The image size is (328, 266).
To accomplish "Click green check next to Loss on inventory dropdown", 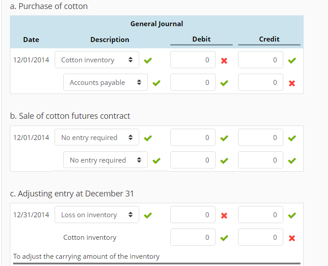I will pos(148,215).
